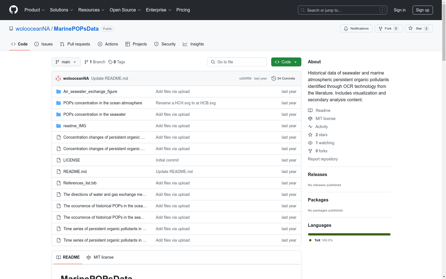Click the Notifications bell icon
Viewport: 446px width, 279px height.
346,28
